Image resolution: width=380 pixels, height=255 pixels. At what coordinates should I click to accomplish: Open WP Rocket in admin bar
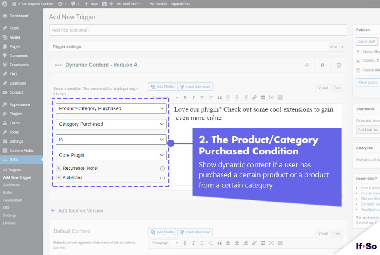158,4
